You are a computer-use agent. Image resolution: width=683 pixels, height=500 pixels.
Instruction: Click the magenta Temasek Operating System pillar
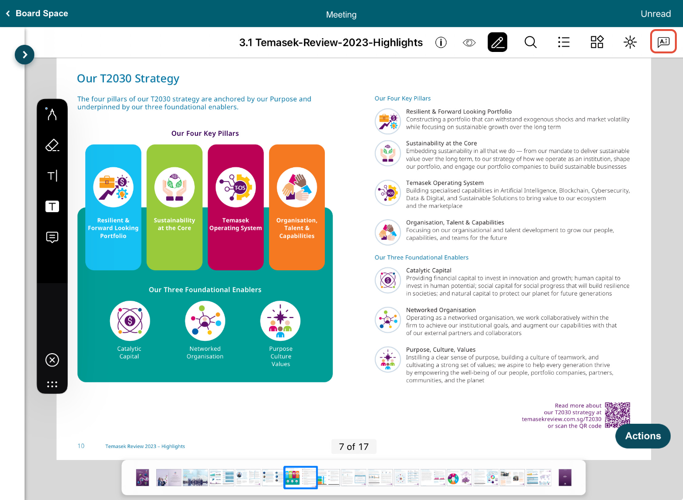coord(236,207)
